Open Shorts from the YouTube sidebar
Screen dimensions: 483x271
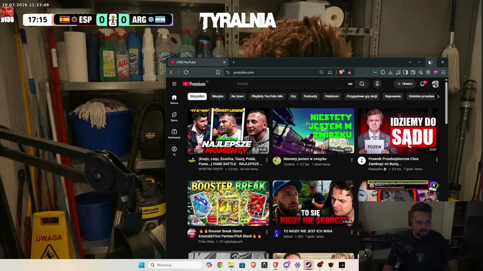[x=174, y=117]
